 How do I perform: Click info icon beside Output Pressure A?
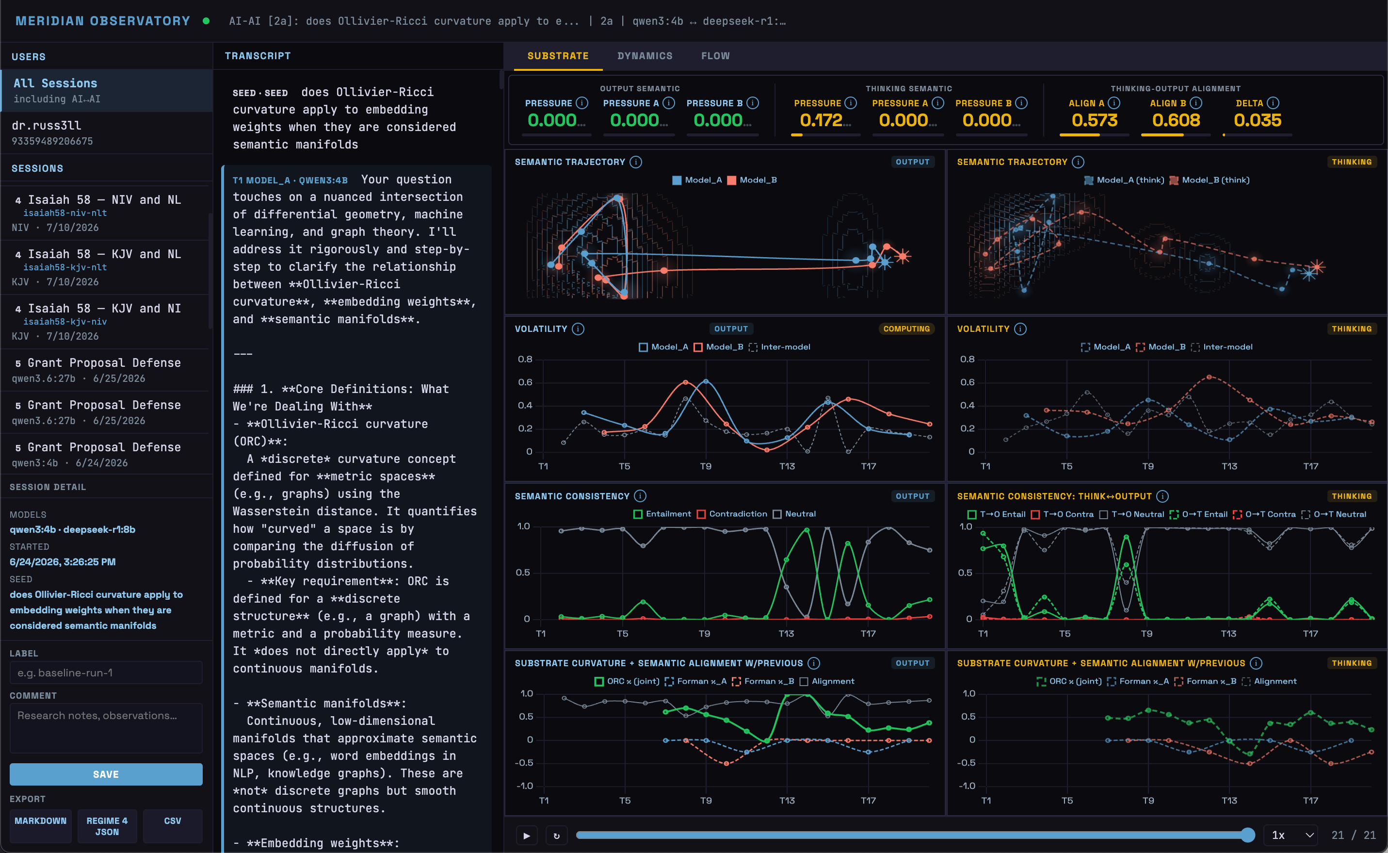pos(669,103)
